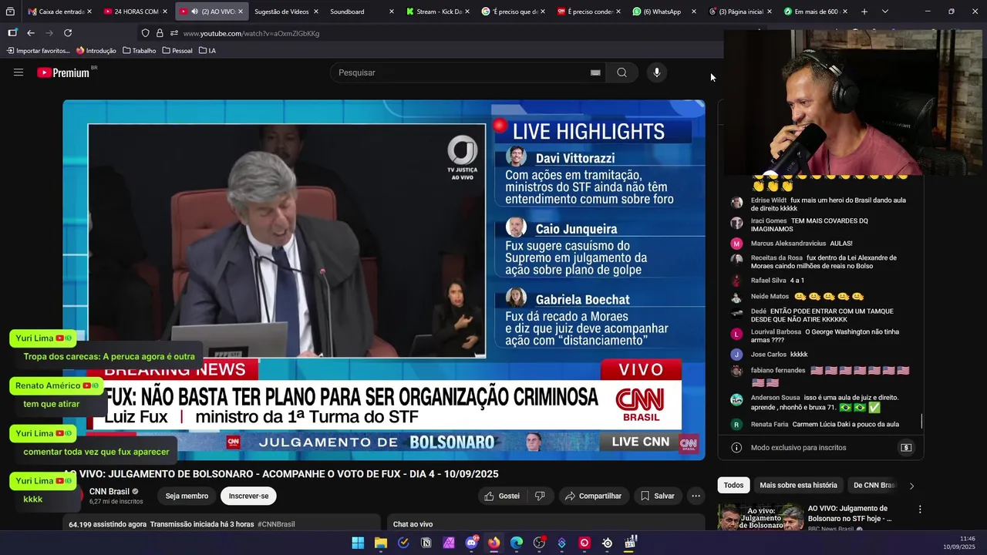Select Mais sobre esta história chip

click(798, 485)
